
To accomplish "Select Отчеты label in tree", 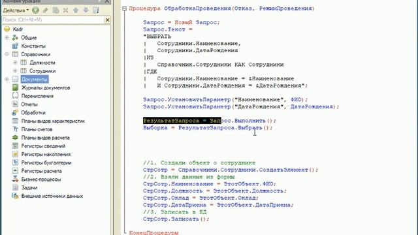I will click(x=29, y=104).
